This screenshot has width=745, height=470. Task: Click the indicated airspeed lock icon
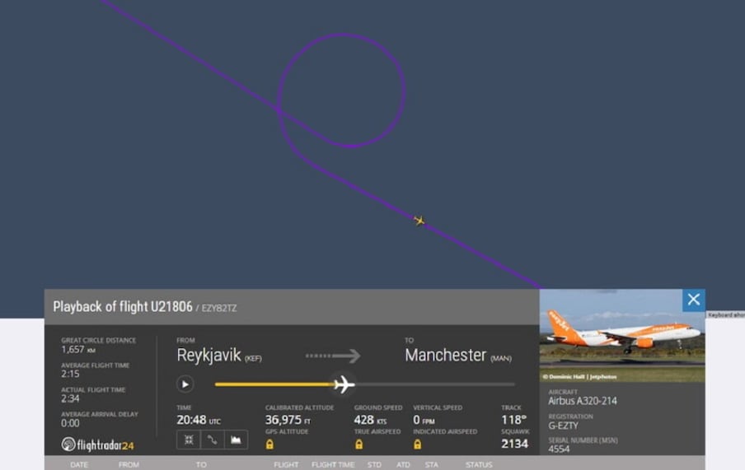[x=417, y=444]
